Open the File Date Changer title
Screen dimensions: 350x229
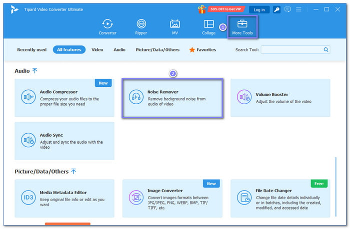click(x=273, y=191)
